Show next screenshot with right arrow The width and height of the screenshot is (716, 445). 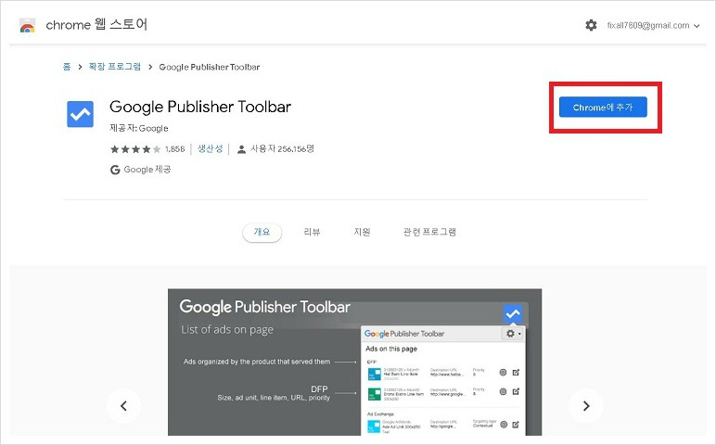point(586,406)
